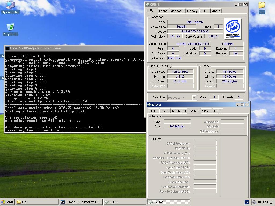Activate the first CPU-Z taskbar button

[125, 202]
